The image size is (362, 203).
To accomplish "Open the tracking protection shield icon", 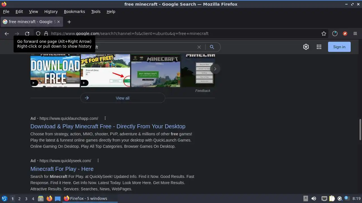I will [38, 34].
